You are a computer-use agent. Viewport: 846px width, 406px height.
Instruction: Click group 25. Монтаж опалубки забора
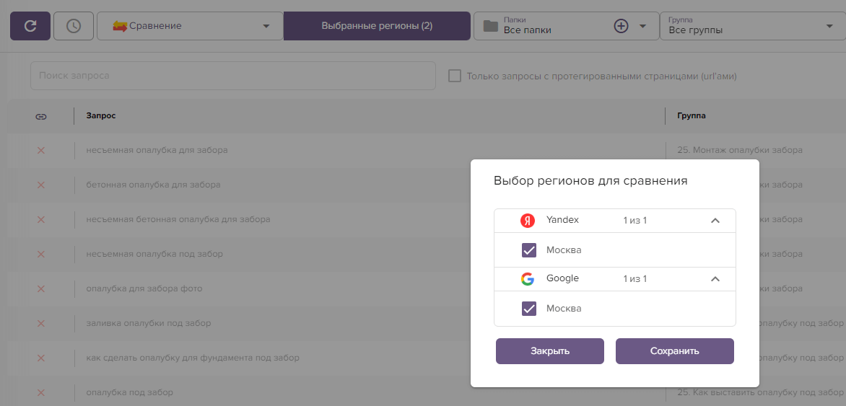741,151
